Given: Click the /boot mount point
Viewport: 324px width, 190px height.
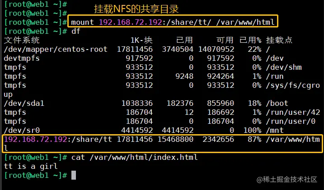Looking at the screenshot, I should coord(277,103).
